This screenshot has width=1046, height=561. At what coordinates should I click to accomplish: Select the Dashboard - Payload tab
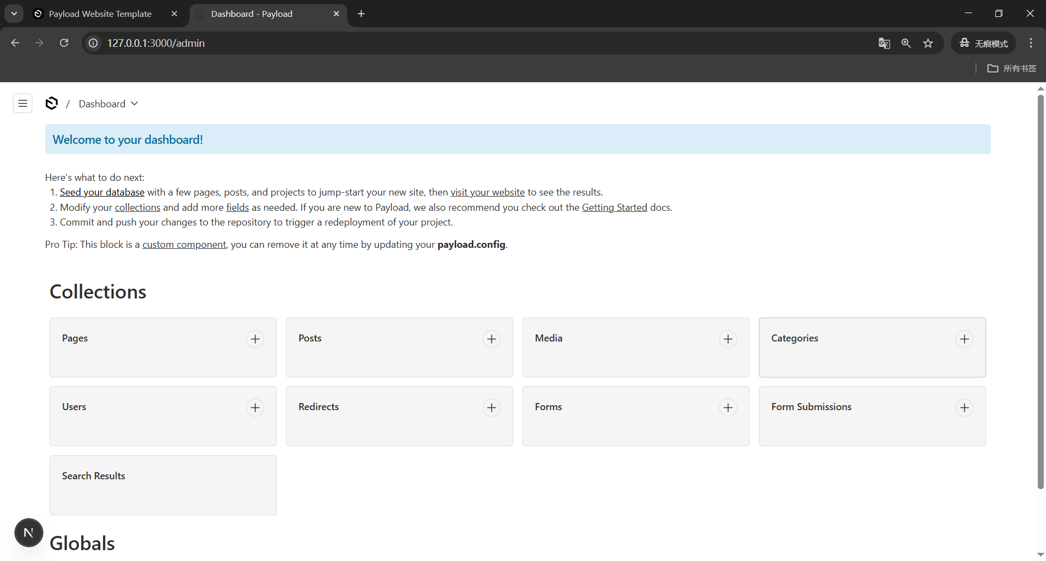pyautogui.click(x=267, y=14)
